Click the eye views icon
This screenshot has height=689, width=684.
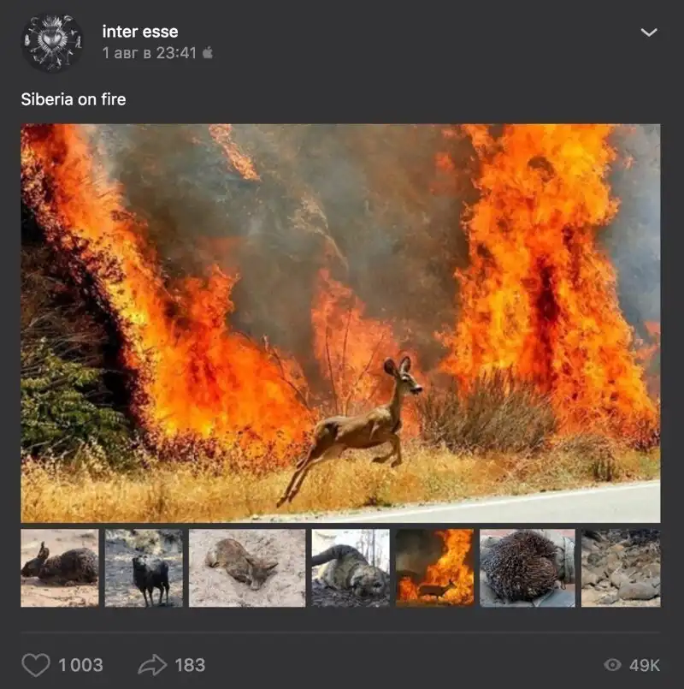612,665
